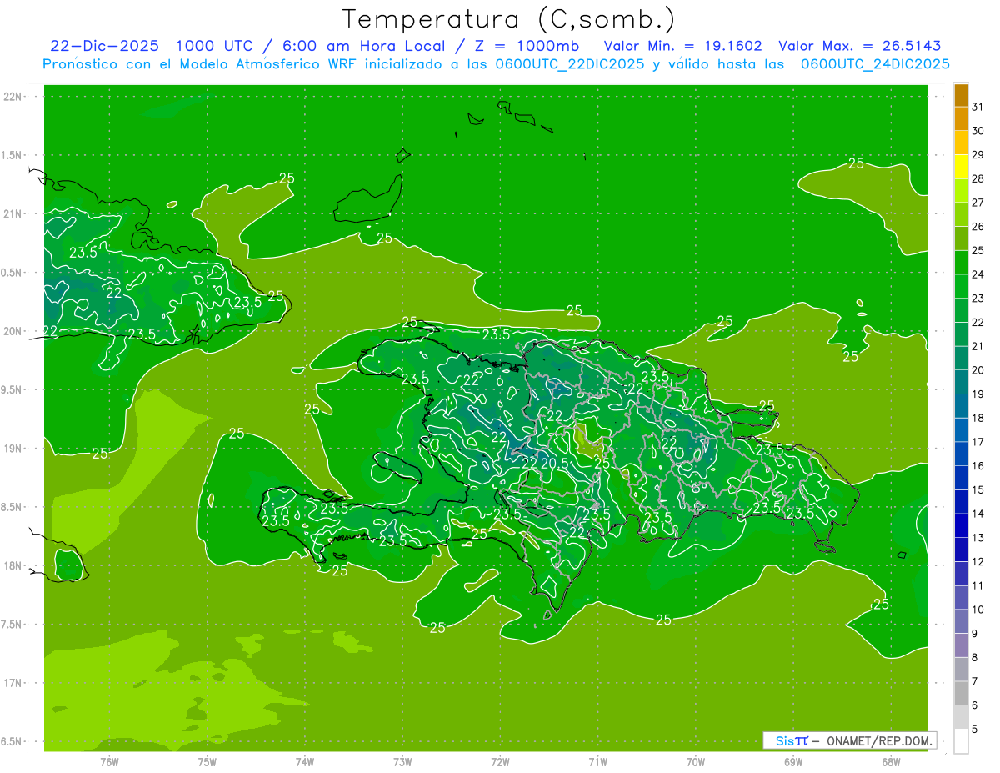Select the yellow swatch between 28 and 29
This screenshot has width=1000, height=773.
961,166
